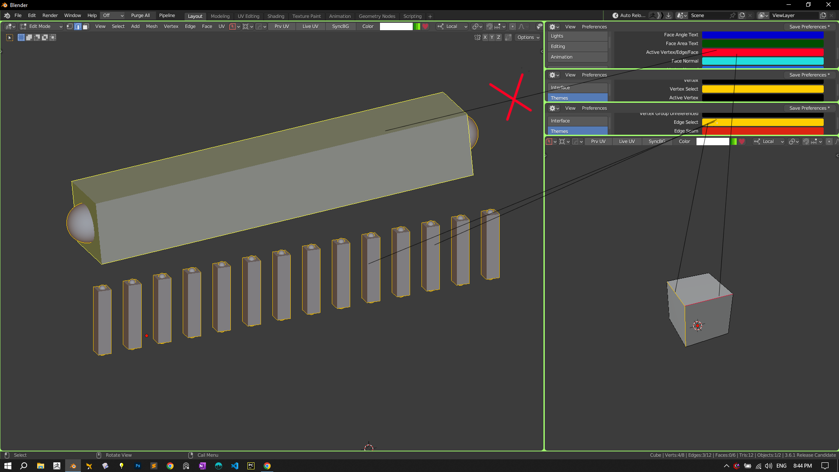Click the red heart icon in main viewport header
Viewport: 839px width, 472px height.
tap(425, 27)
